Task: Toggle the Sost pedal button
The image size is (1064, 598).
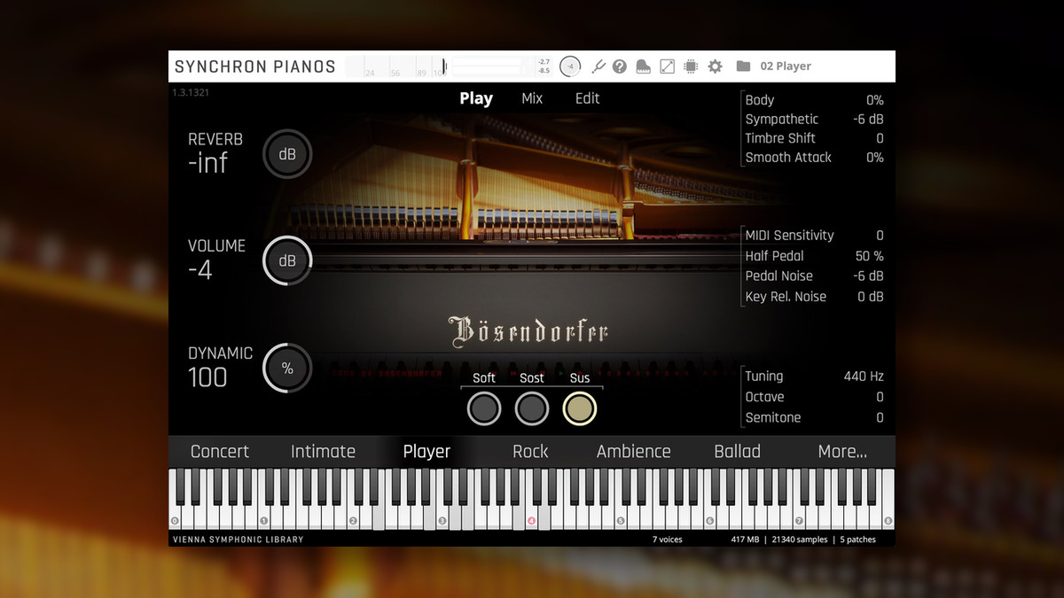Action: click(532, 408)
